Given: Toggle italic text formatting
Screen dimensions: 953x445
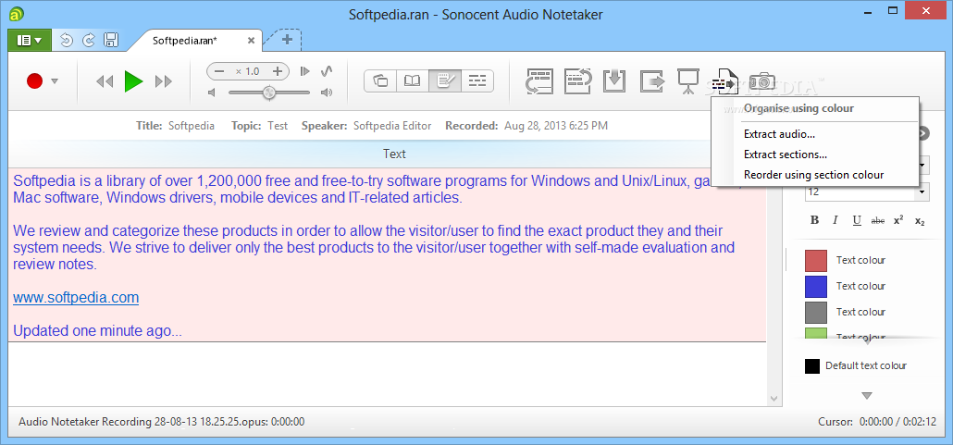Looking at the screenshot, I should click(835, 221).
